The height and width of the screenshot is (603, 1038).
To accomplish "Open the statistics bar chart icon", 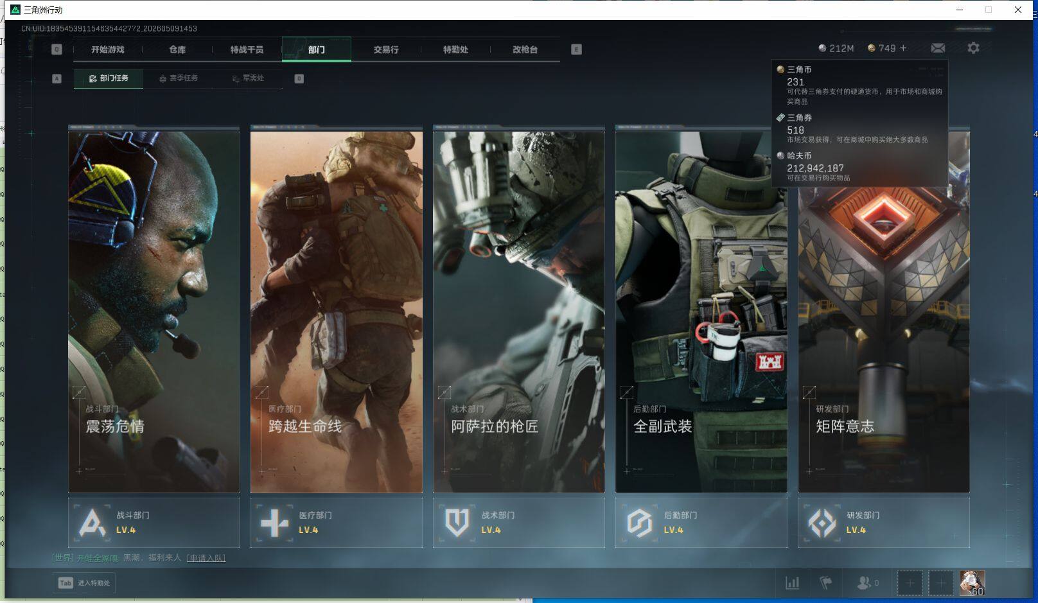I will (x=793, y=583).
